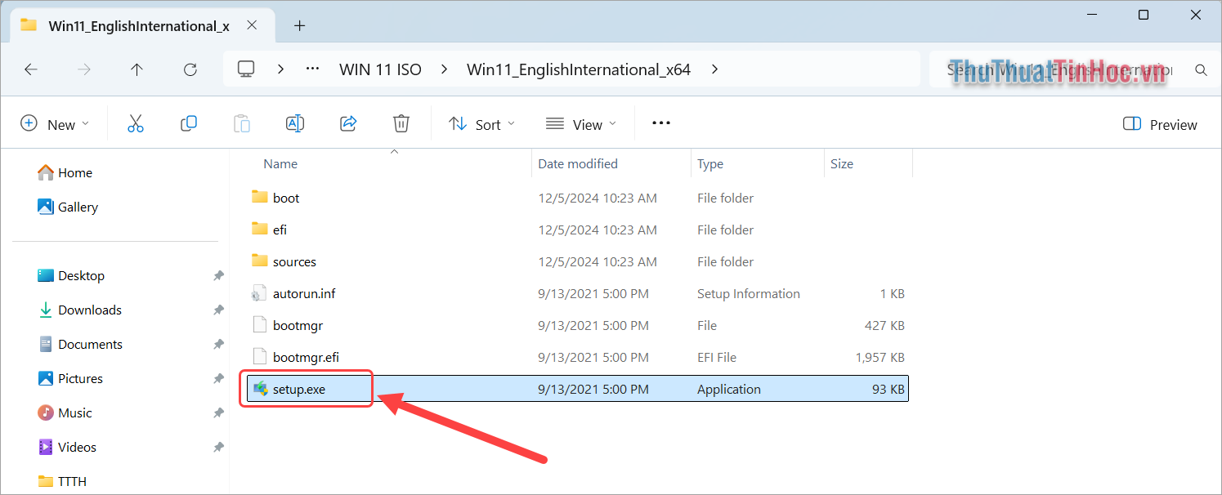Click the bootmgr.efi file icon
Viewport: 1222px width, 495px height.
260,357
